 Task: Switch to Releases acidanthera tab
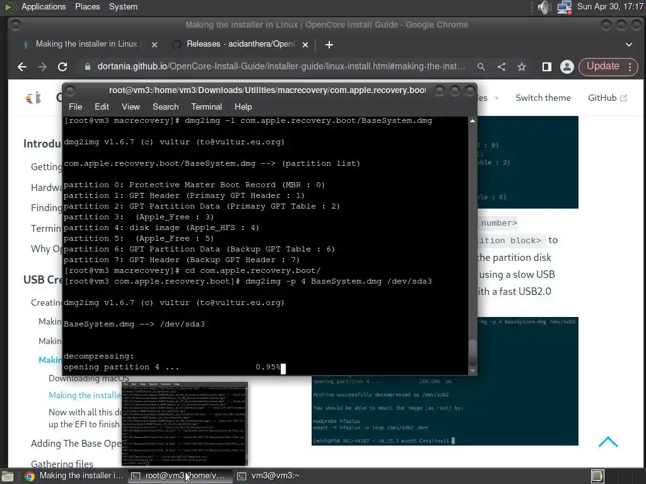pyautogui.click(x=241, y=44)
